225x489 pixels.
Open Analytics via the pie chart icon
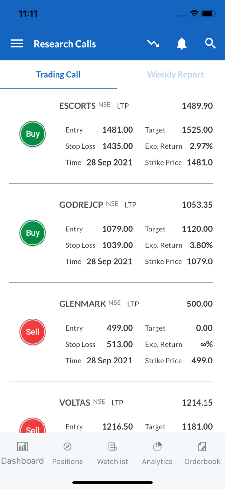pyautogui.click(x=157, y=452)
